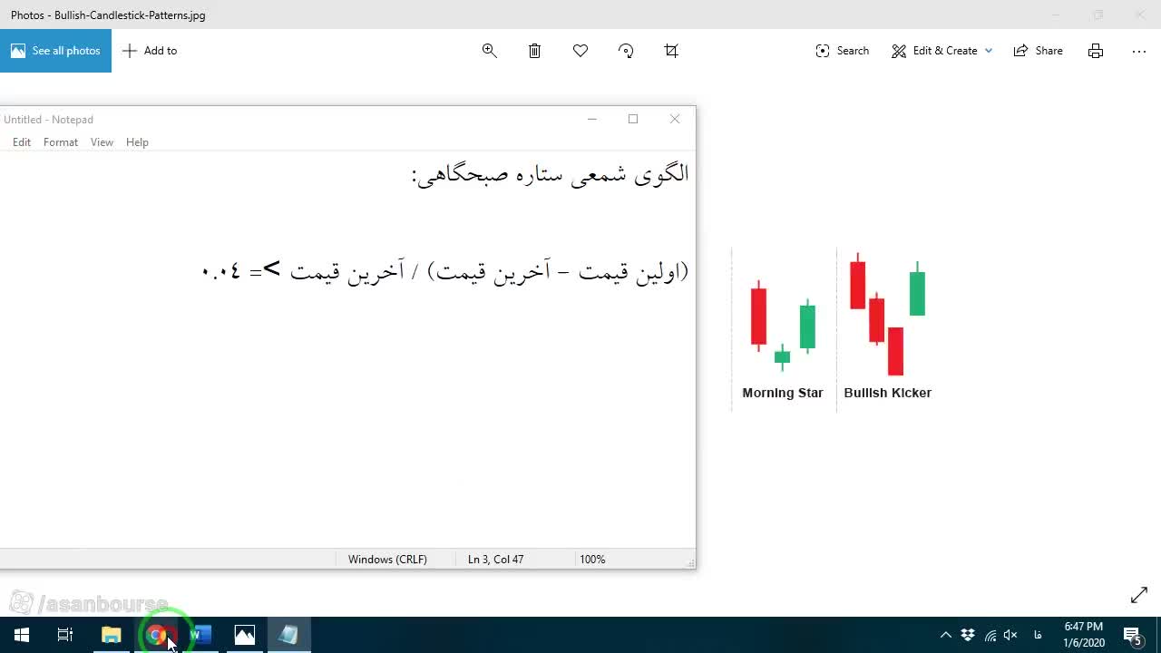Open the See more three-dots menu in Photos
1161x653 pixels.
pyautogui.click(x=1139, y=51)
